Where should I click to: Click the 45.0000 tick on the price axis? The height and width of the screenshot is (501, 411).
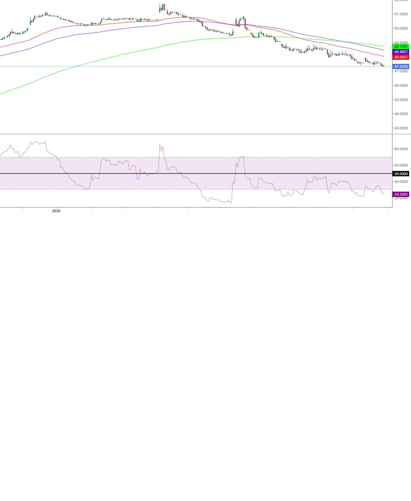(401, 100)
